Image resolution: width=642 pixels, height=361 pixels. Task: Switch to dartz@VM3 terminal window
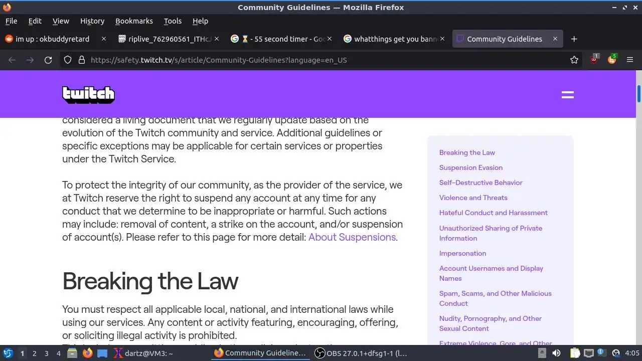tap(160, 353)
